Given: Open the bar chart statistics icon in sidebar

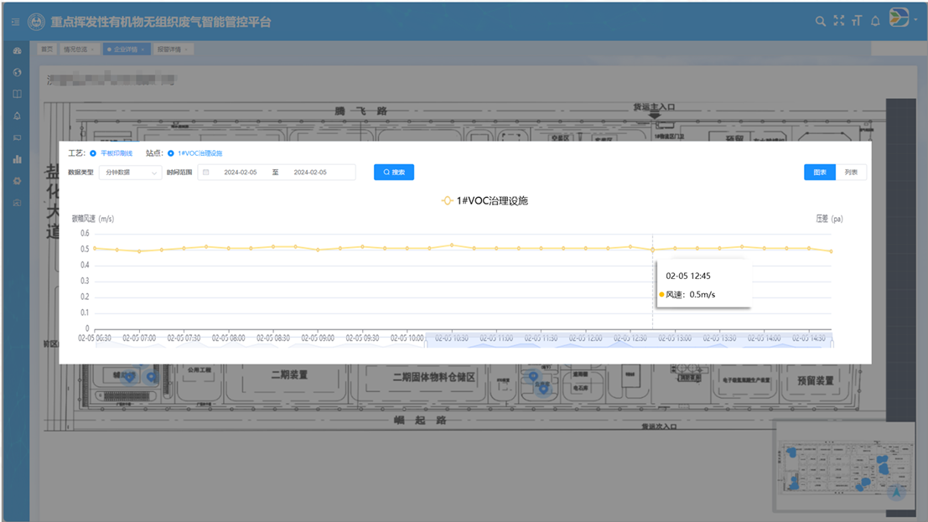Looking at the screenshot, I should pyautogui.click(x=17, y=158).
